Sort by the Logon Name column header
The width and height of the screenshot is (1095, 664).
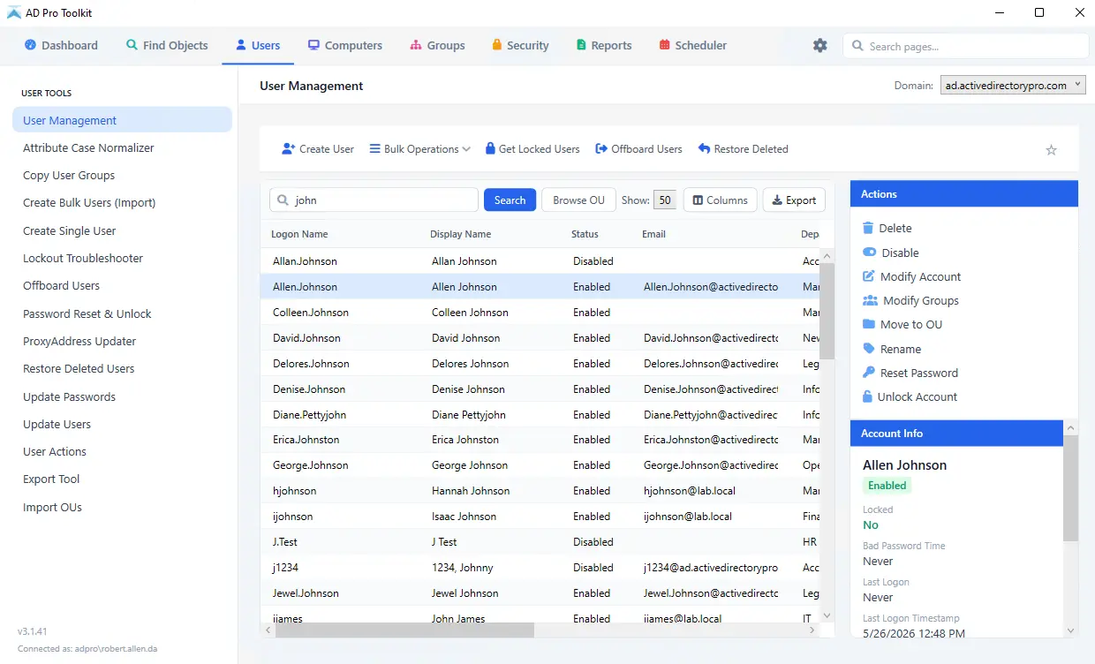coord(299,234)
